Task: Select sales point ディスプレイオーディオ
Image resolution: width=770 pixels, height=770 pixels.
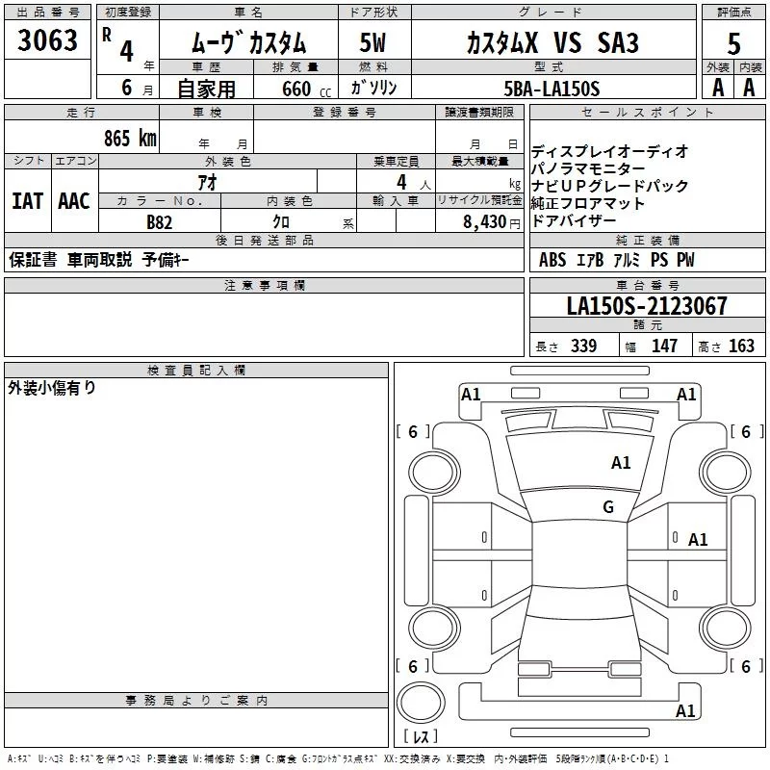Action: (609, 151)
